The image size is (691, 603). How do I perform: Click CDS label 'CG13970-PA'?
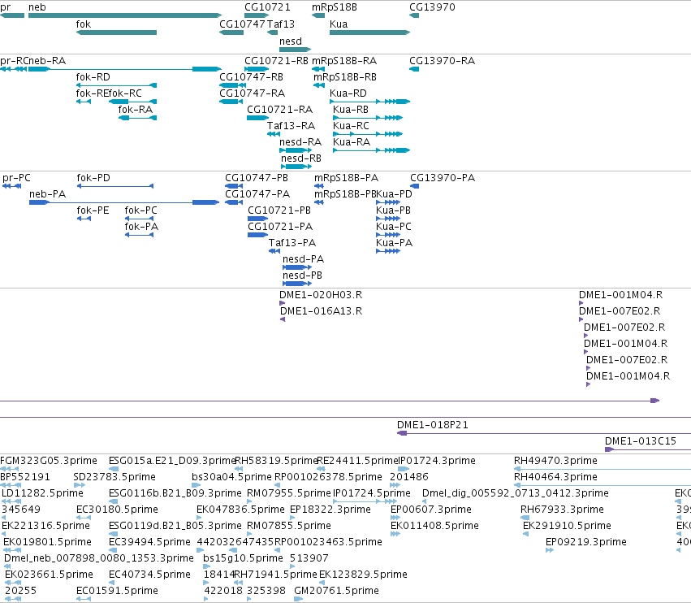point(443,177)
